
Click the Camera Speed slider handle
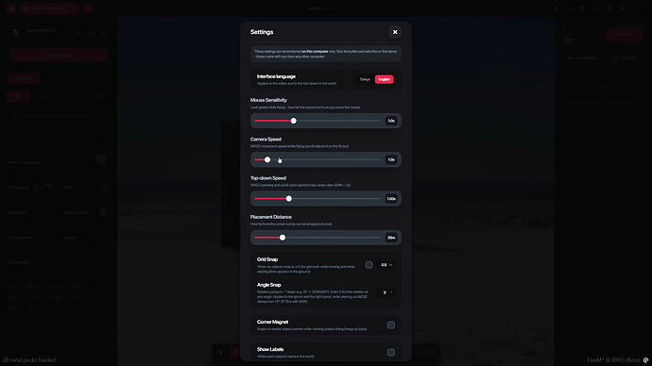[x=267, y=159]
